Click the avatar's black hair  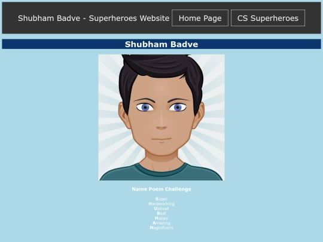tap(161, 68)
